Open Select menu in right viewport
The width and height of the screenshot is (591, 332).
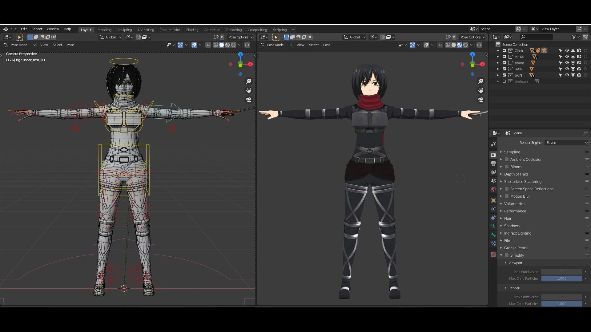[x=314, y=45]
